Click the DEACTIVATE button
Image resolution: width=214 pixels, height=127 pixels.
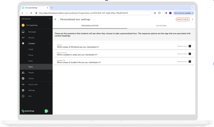pos(183,20)
